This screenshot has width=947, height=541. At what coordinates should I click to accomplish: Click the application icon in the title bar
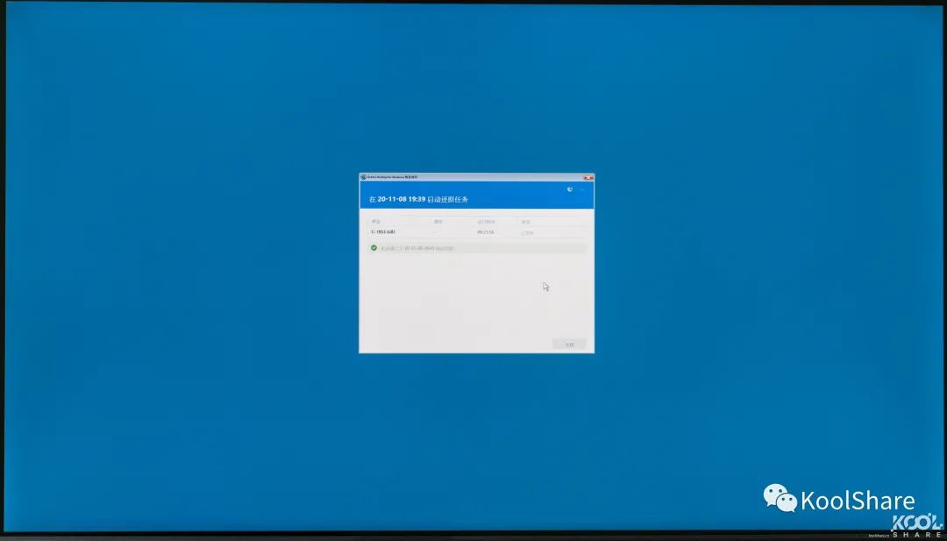364,177
